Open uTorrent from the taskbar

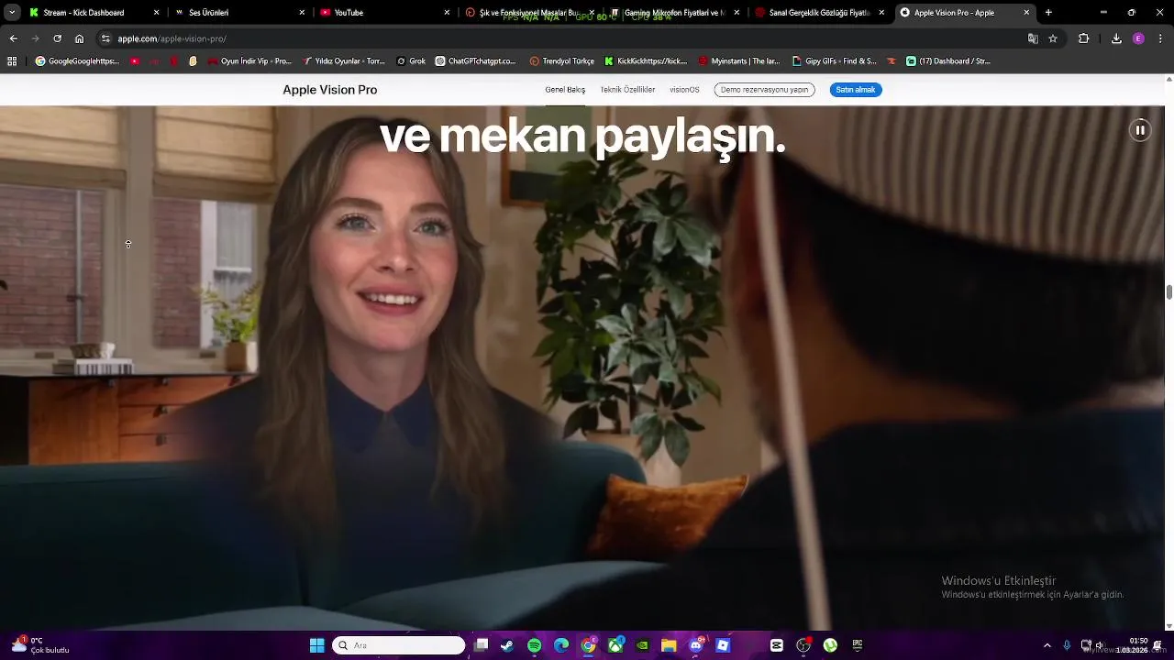click(830, 645)
